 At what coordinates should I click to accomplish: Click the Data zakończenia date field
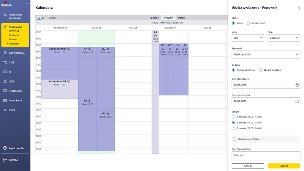pyautogui.click(x=266, y=101)
